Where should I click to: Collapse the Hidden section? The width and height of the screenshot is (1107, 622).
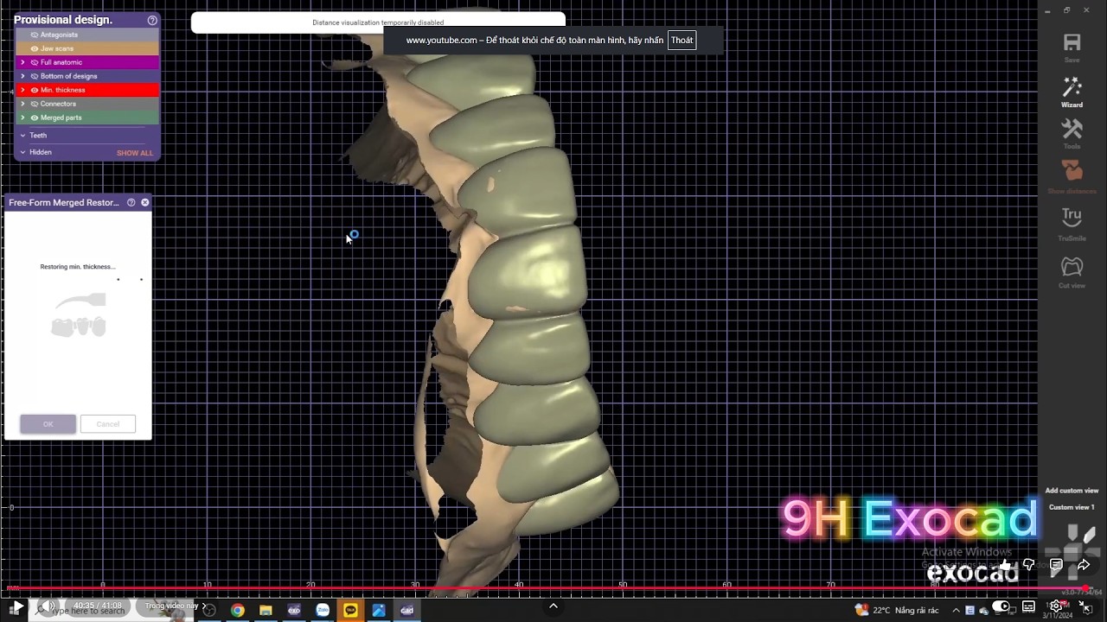pos(22,152)
